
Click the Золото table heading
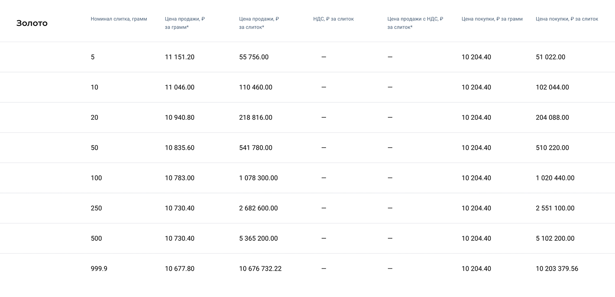32,23
